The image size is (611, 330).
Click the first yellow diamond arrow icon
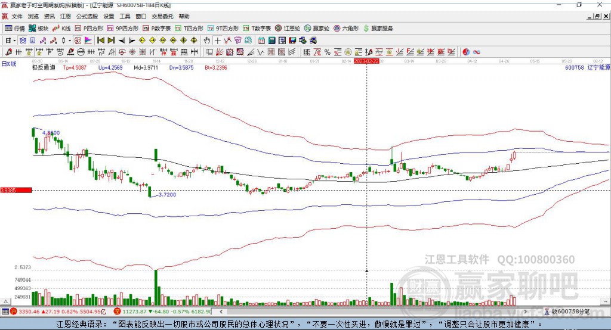(142, 41)
